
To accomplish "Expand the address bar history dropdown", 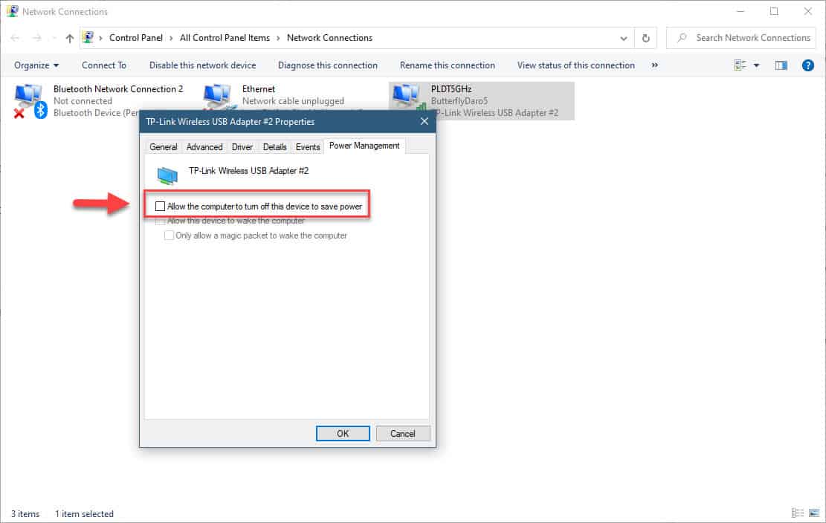I will [624, 38].
